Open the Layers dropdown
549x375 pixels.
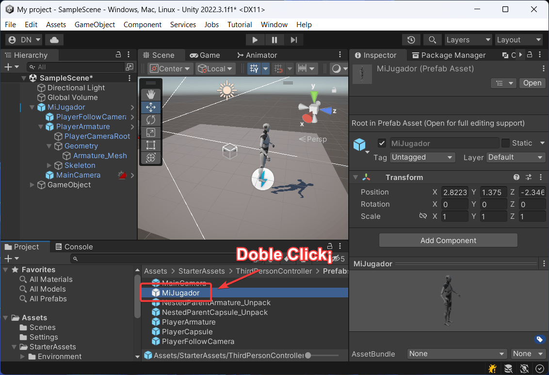468,40
